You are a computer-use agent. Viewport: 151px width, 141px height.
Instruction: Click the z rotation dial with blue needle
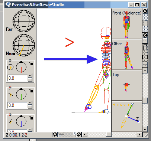tap(21, 121)
